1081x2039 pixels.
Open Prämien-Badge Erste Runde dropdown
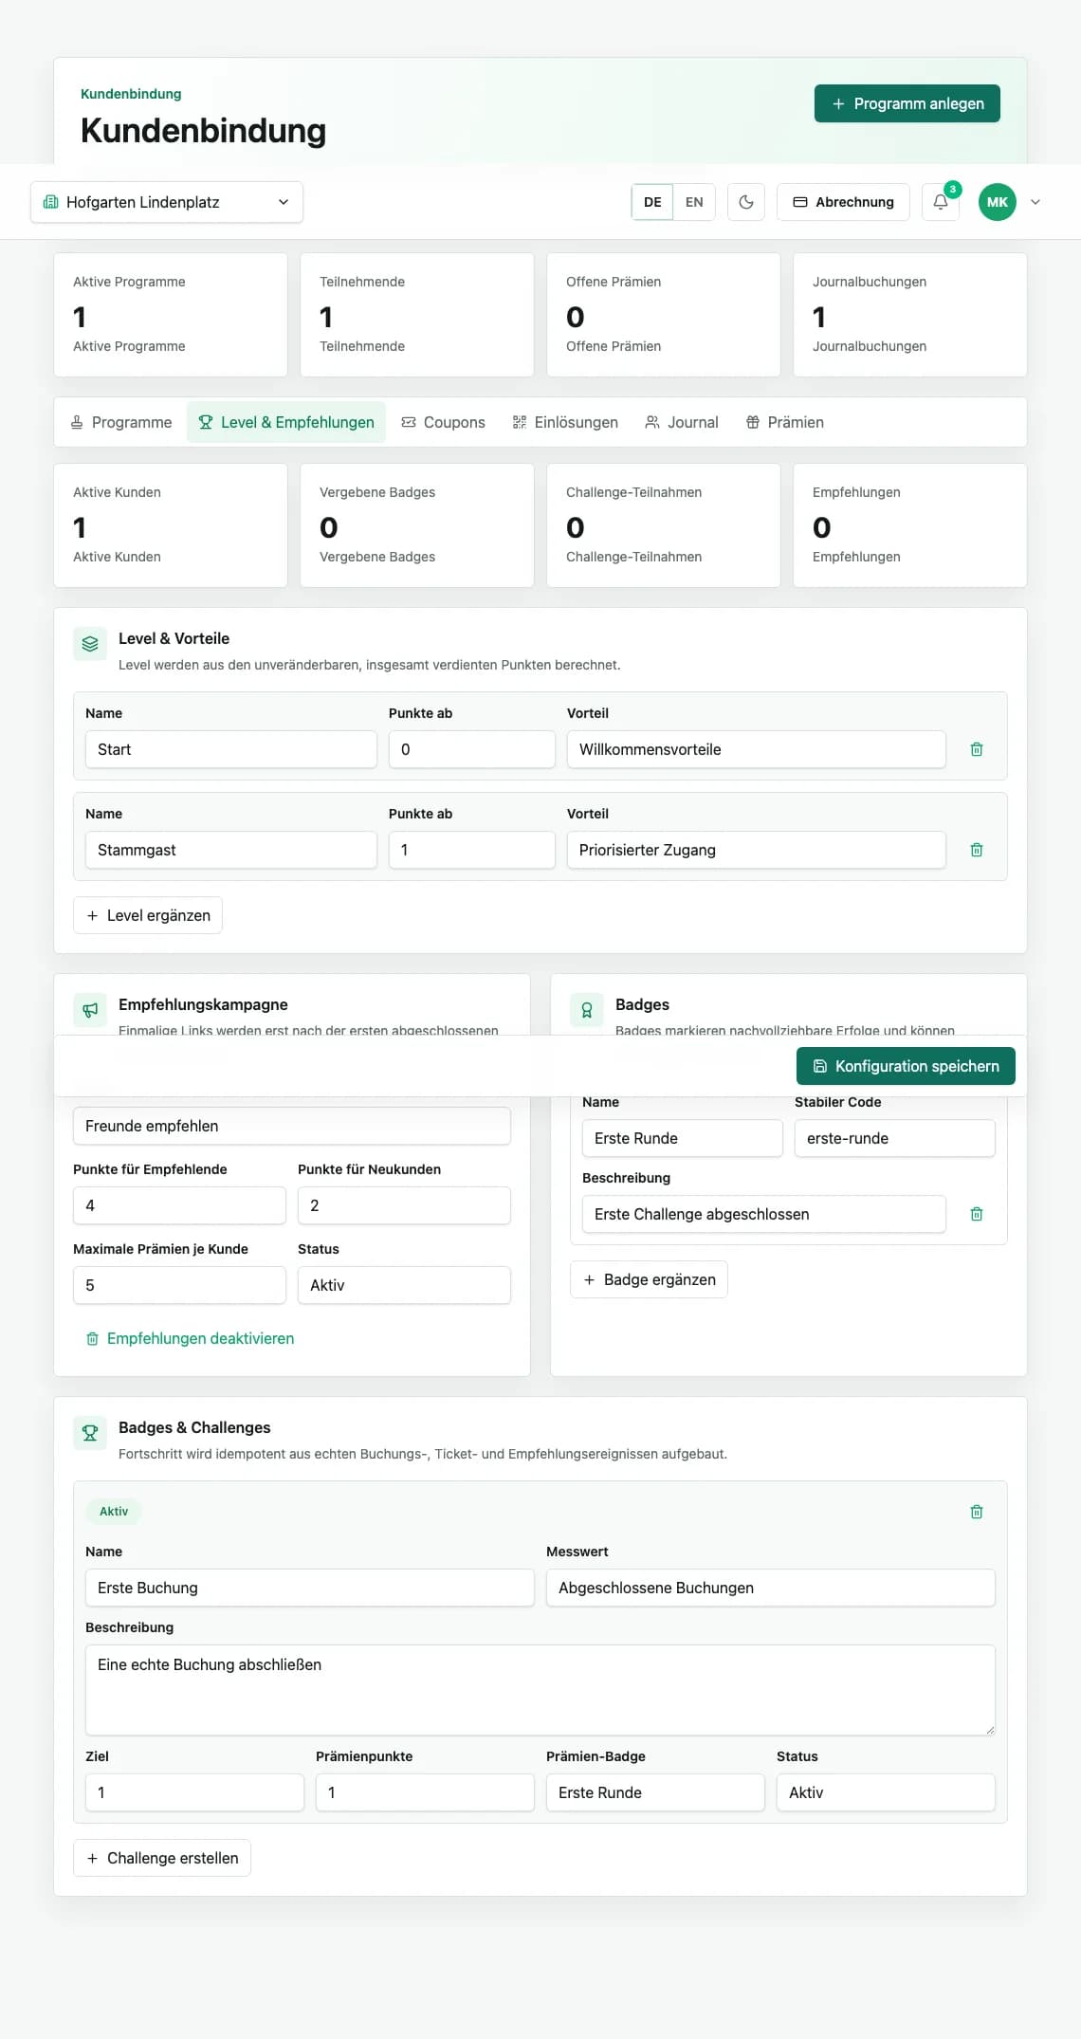click(x=655, y=1792)
